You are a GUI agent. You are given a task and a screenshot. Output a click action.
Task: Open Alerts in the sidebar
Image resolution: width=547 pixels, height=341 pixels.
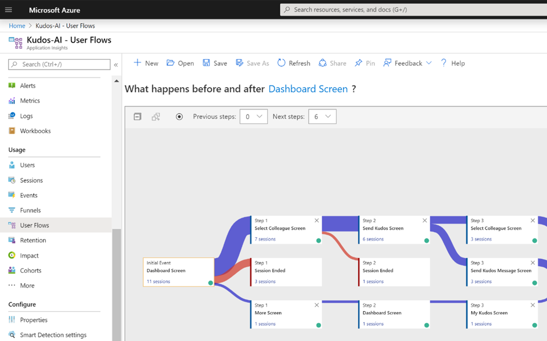click(x=28, y=86)
